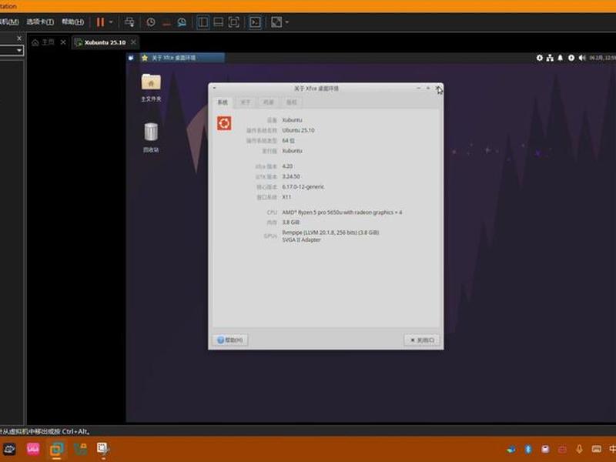
Task: Open the home folder desktop icon
Action: 151,88
